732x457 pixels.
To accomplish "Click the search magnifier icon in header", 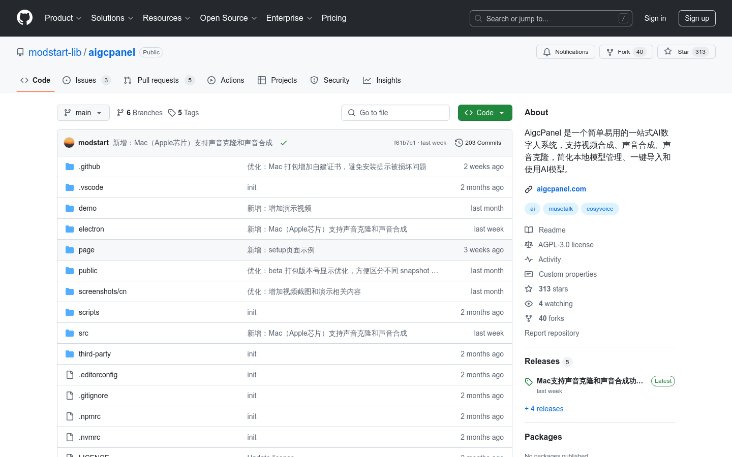I will coord(478,18).
